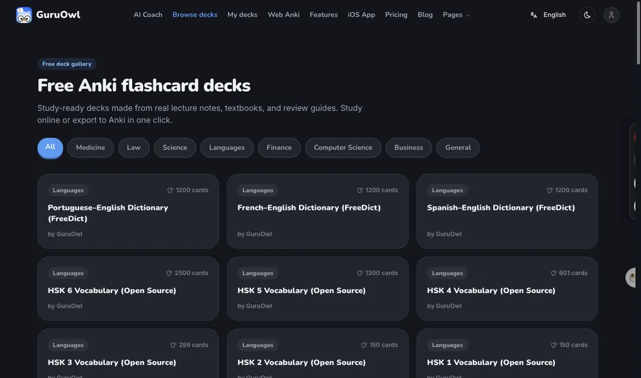The height and width of the screenshot is (378, 641).
Task: Filter decks by Law
Action: (x=133, y=148)
